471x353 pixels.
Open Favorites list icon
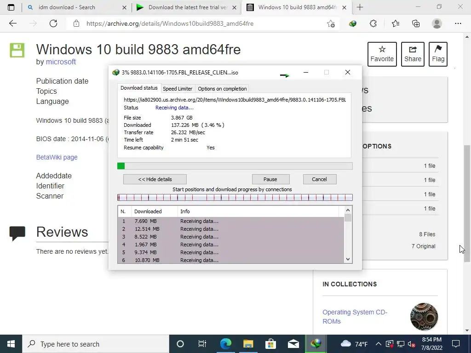coord(395,23)
